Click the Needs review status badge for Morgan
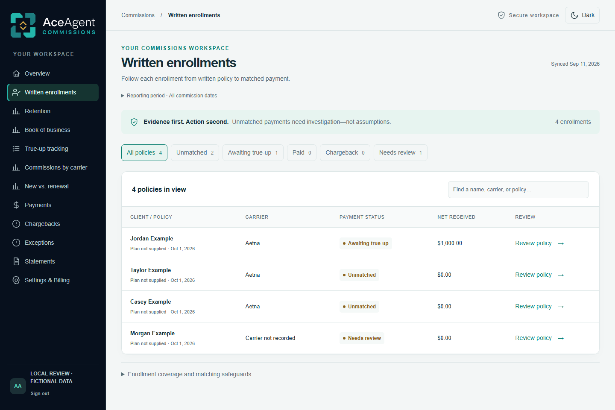The height and width of the screenshot is (410, 615). pyautogui.click(x=362, y=338)
